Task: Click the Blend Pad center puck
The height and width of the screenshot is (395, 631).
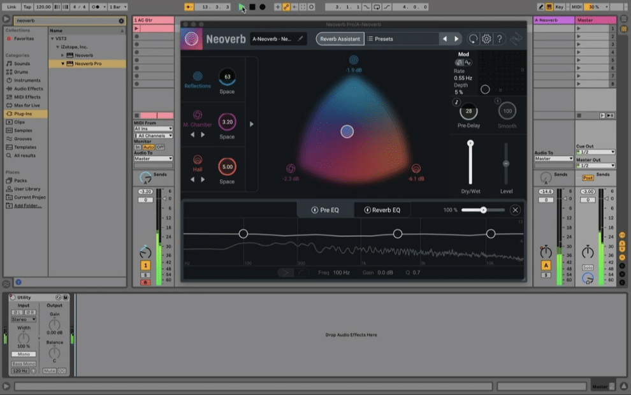Action: click(347, 131)
